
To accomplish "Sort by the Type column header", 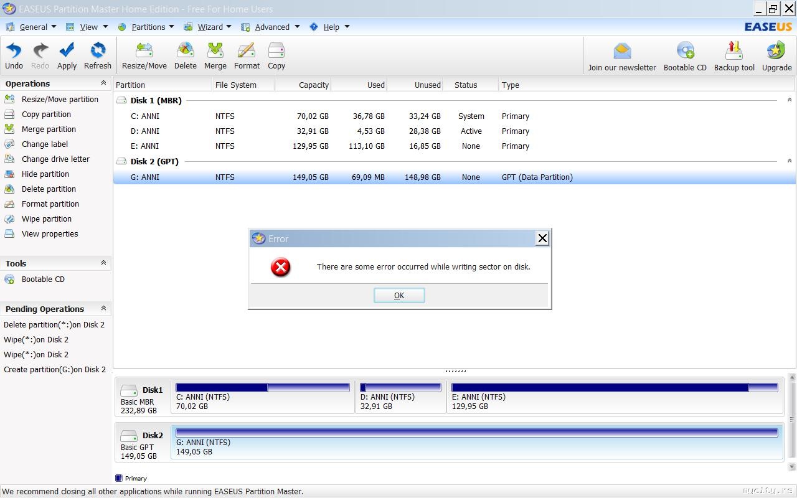I will [x=646, y=85].
